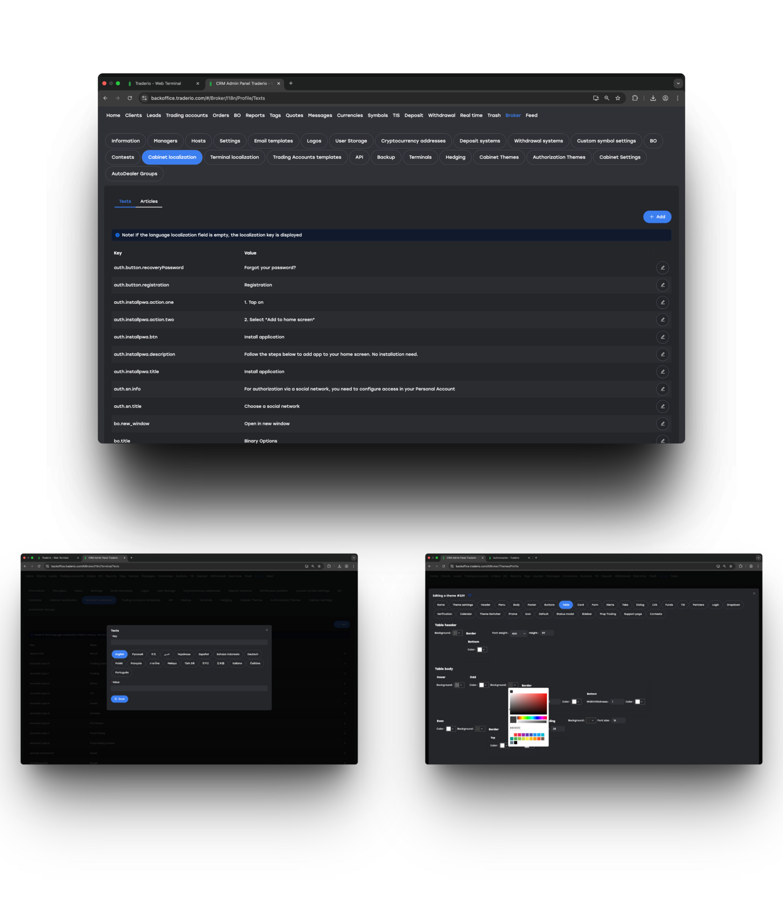Edit the bo.new_window localization row icon
The width and height of the screenshot is (783, 906).
point(662,424)
